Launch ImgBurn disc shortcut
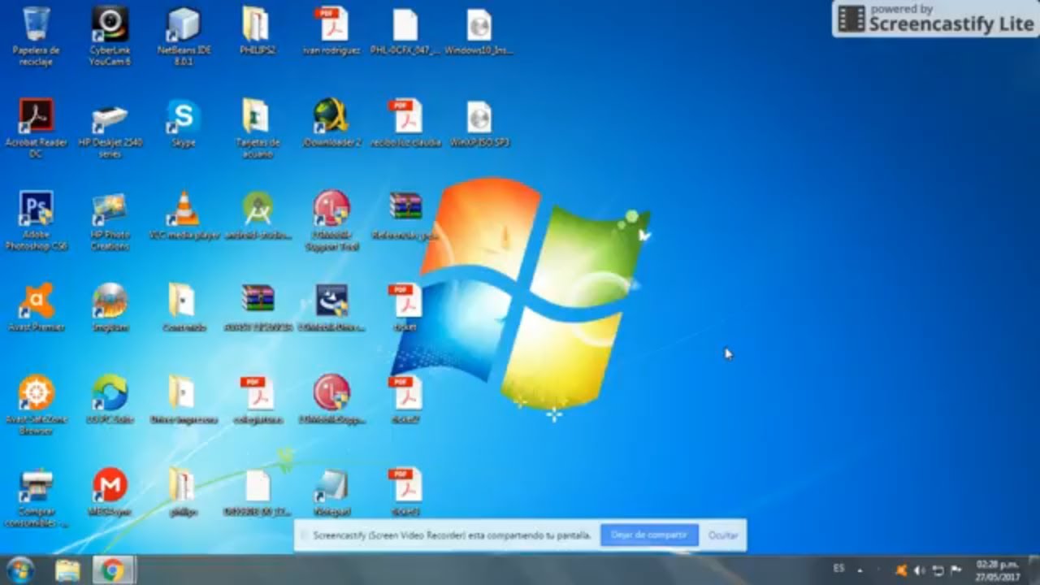Screen dimensions: 1040x585 [x=110, y=307]
